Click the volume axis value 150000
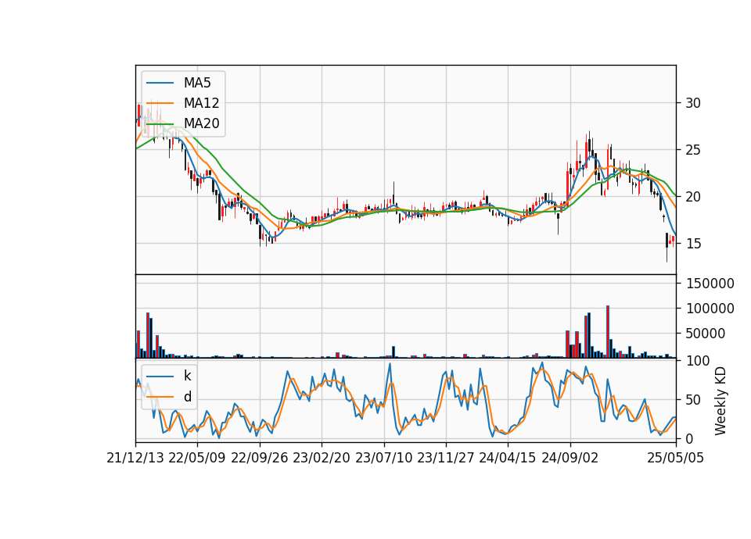Image resolution: width=751 pixels, height=539 pixels. [710, 284]
